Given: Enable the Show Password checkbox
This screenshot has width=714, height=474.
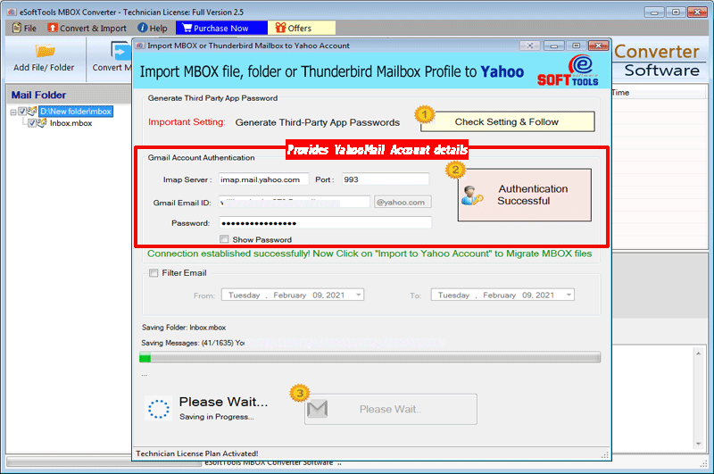Looking at the screenshot, I should click(224, 239).
